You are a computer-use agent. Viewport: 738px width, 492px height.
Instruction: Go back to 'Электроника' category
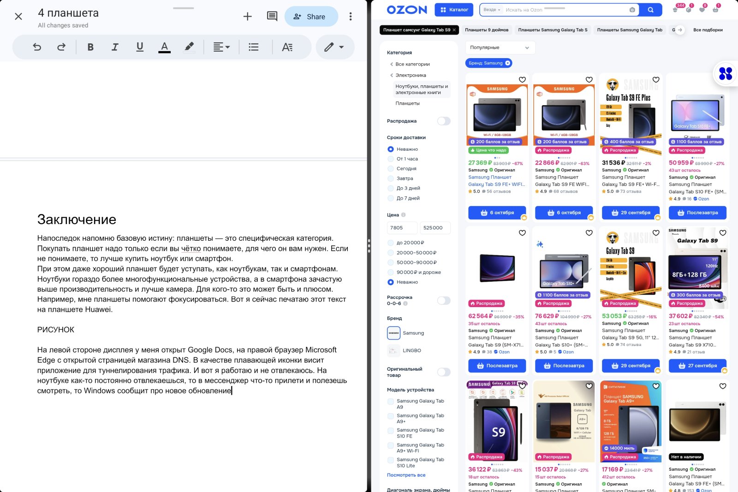coord(411,75)
